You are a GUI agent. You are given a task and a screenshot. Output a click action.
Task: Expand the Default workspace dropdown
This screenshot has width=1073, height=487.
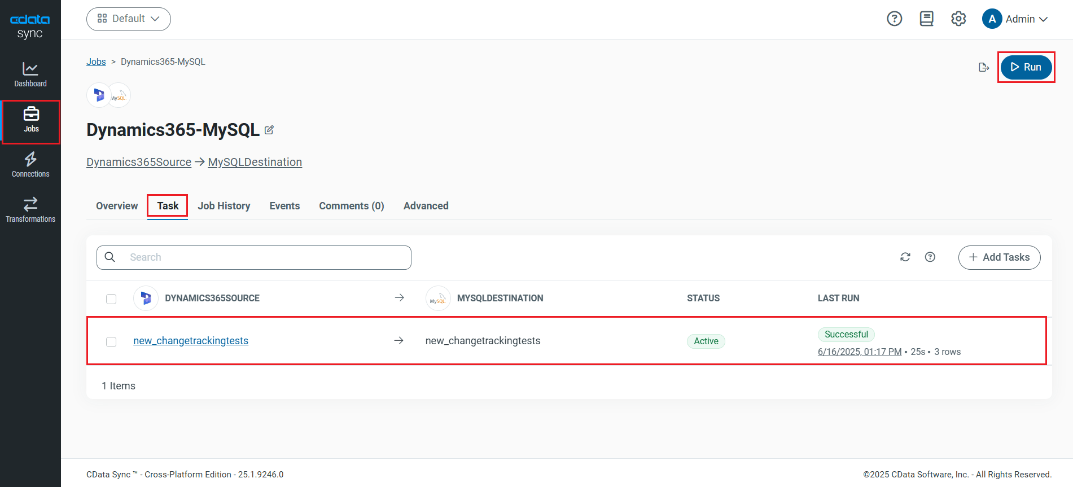pyautogui.click(x=129, y=19)
